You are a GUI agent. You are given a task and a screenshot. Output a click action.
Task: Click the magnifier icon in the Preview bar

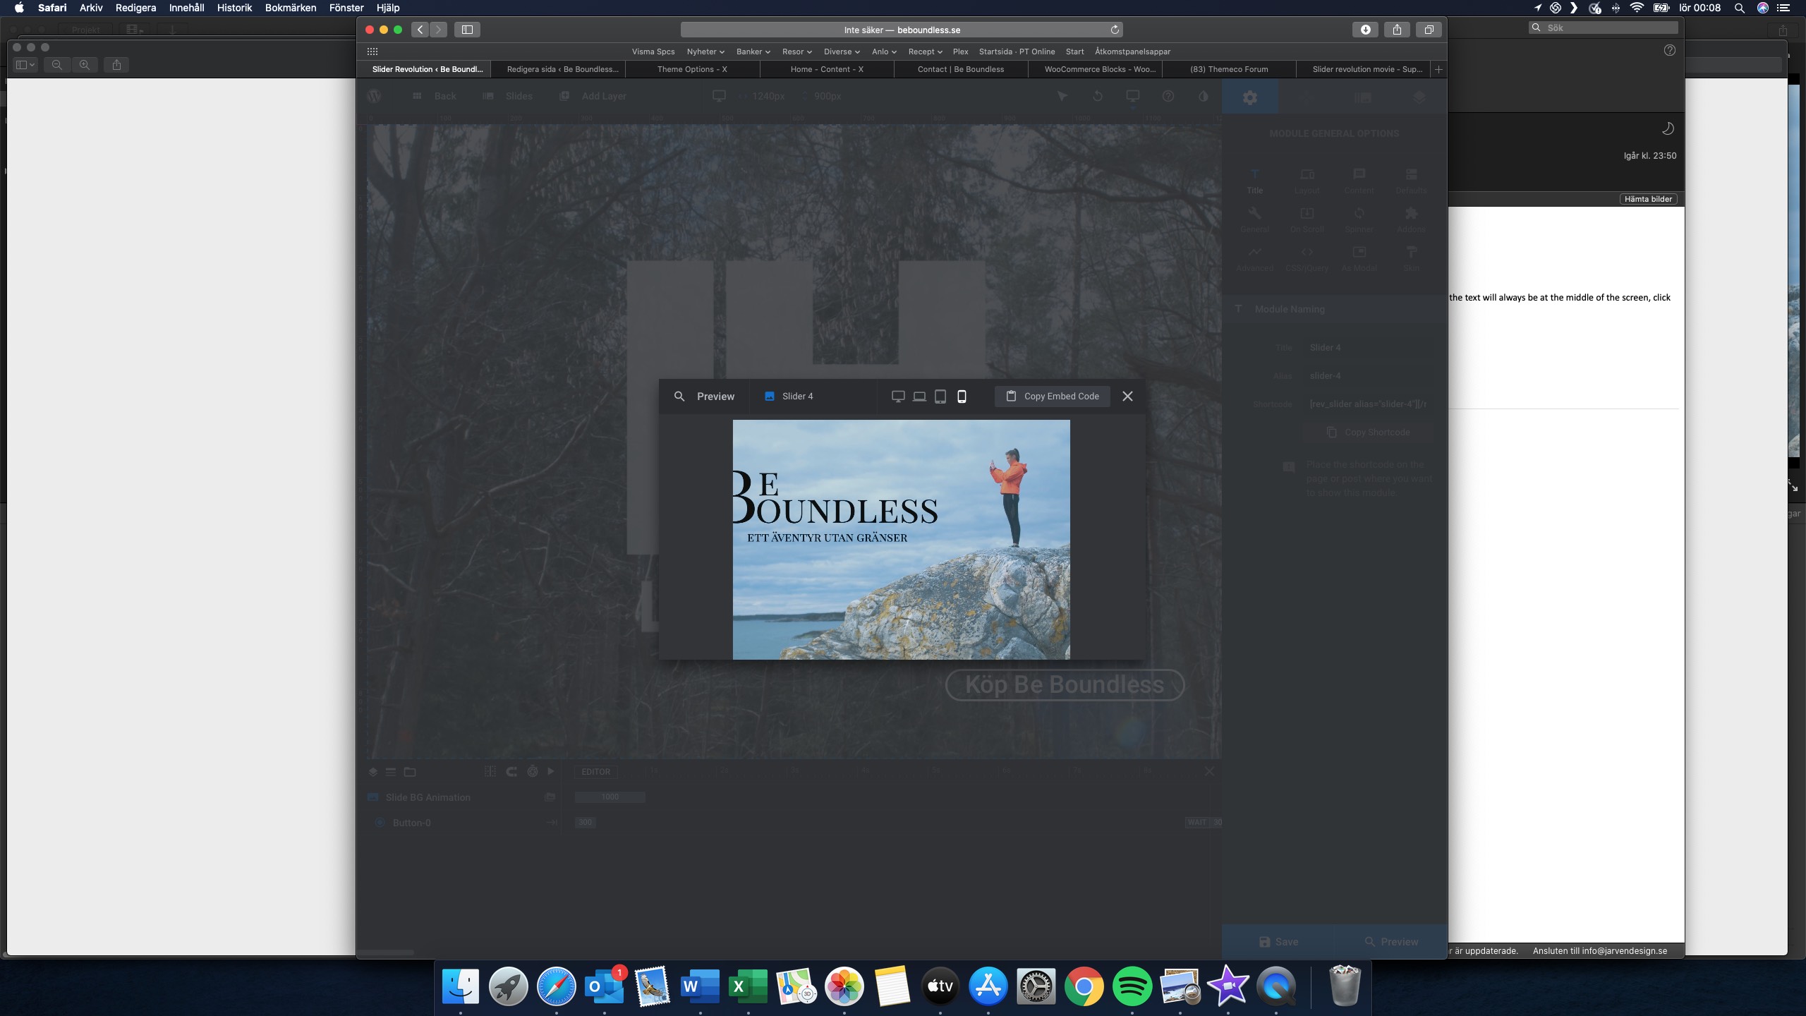[679, 397]
